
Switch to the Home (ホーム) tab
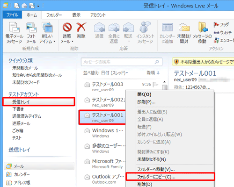click(32, 15)
